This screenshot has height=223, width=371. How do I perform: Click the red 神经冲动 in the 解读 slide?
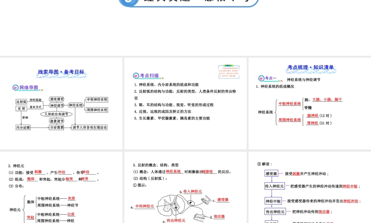point(351,201)
